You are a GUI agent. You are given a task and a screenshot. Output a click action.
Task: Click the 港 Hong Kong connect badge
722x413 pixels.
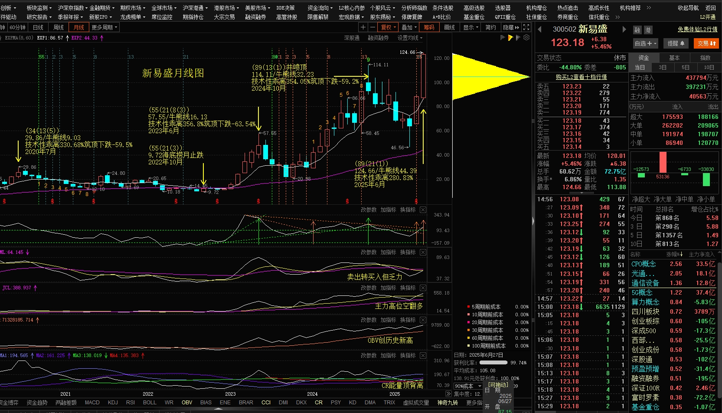coord(648,30)
